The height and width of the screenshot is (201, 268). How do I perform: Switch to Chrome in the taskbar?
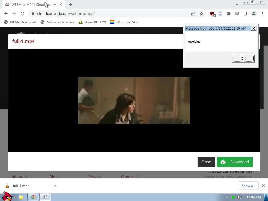[x=33, y=197]
